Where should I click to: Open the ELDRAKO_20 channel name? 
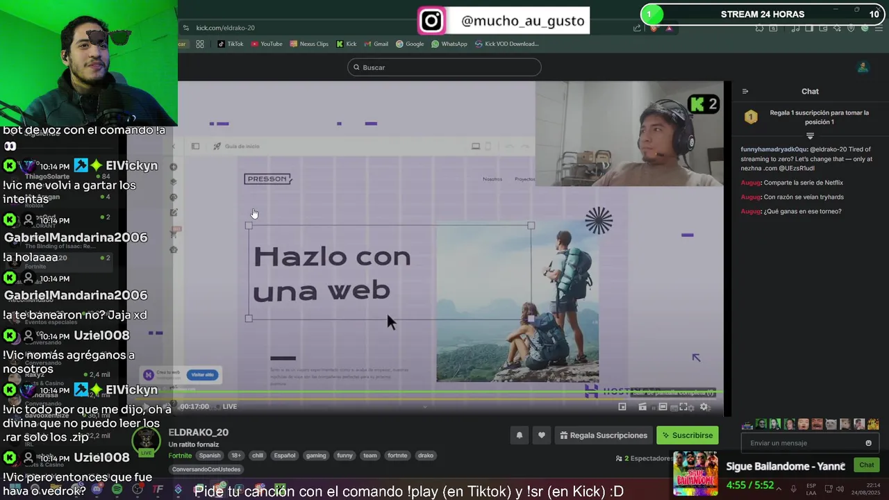(x=198, y=433)
